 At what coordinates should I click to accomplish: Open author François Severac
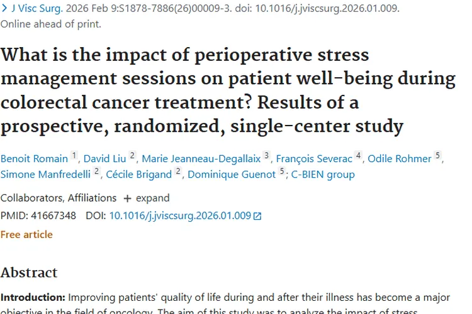point(313,158)
